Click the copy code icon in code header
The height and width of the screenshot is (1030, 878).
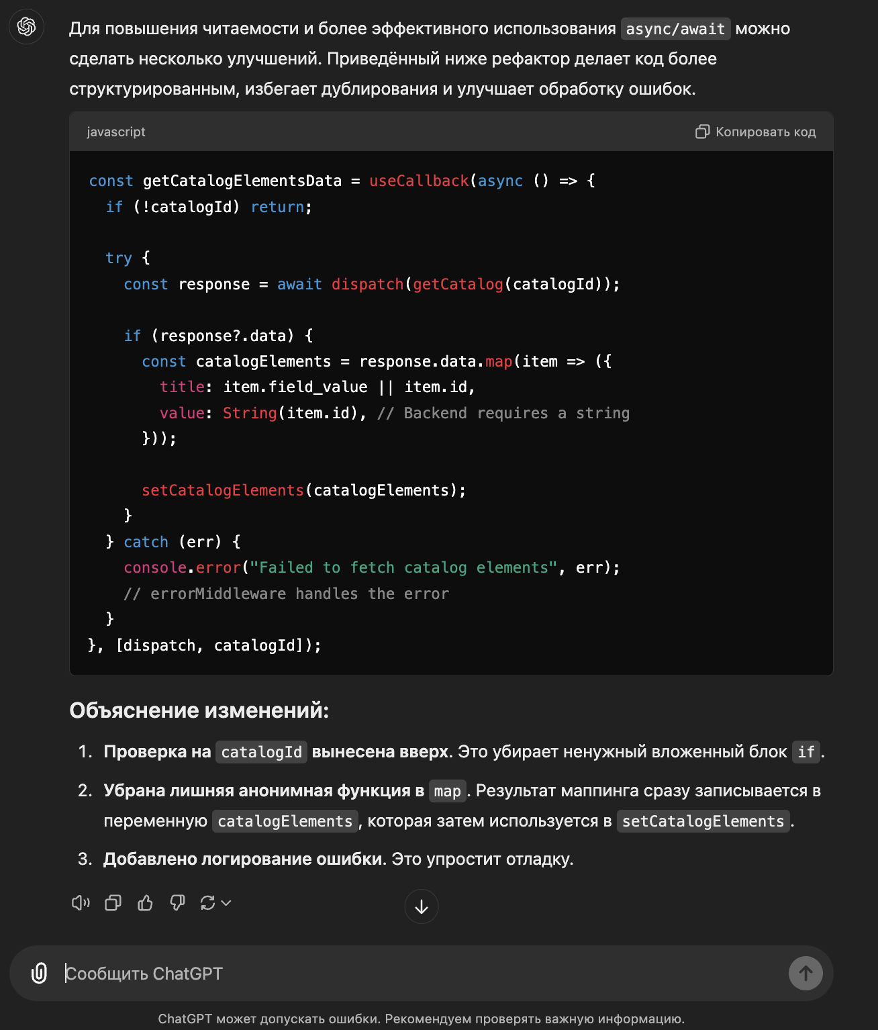702,132
